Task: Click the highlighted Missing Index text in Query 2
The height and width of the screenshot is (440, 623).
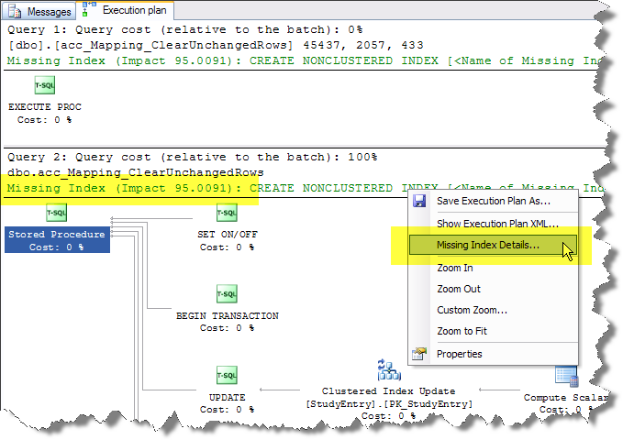Action: 124,189
